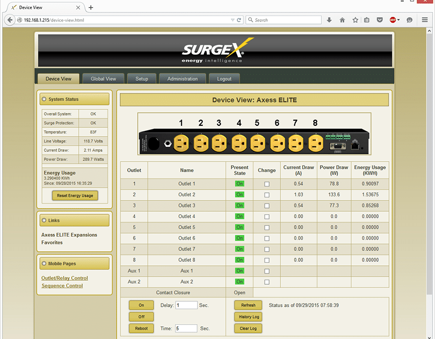Image resolution: width=435 pixels, height=339 pixels.
Task: Close the Device View browser tab
Action: coord(78,8)
